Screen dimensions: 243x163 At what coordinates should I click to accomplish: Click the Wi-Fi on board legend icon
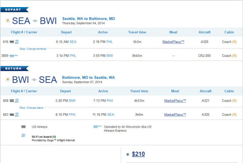tap(23, 135)
